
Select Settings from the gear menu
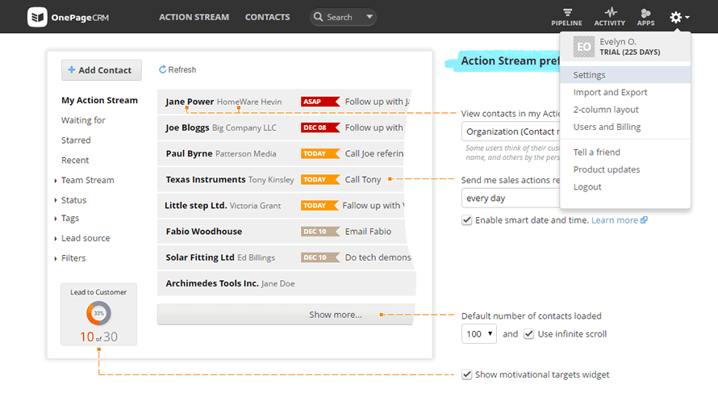click(590, 75)
